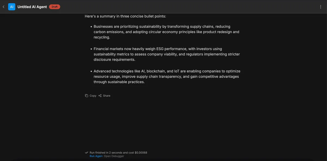Click the Share network icon
This screenshot has height=161, width=327.
pyautogui.click(x=100, y=96)
